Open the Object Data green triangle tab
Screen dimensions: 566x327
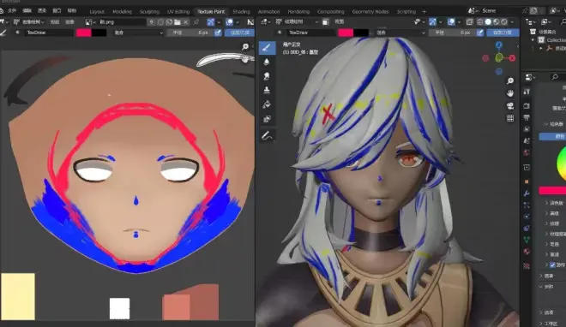click(x=527, y=240)
